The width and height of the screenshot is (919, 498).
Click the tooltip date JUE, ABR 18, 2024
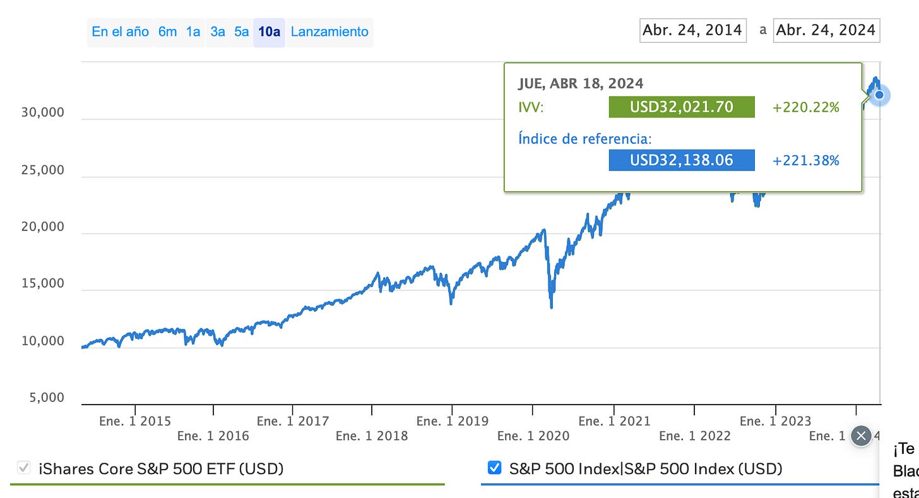click(x=581, y=83)
